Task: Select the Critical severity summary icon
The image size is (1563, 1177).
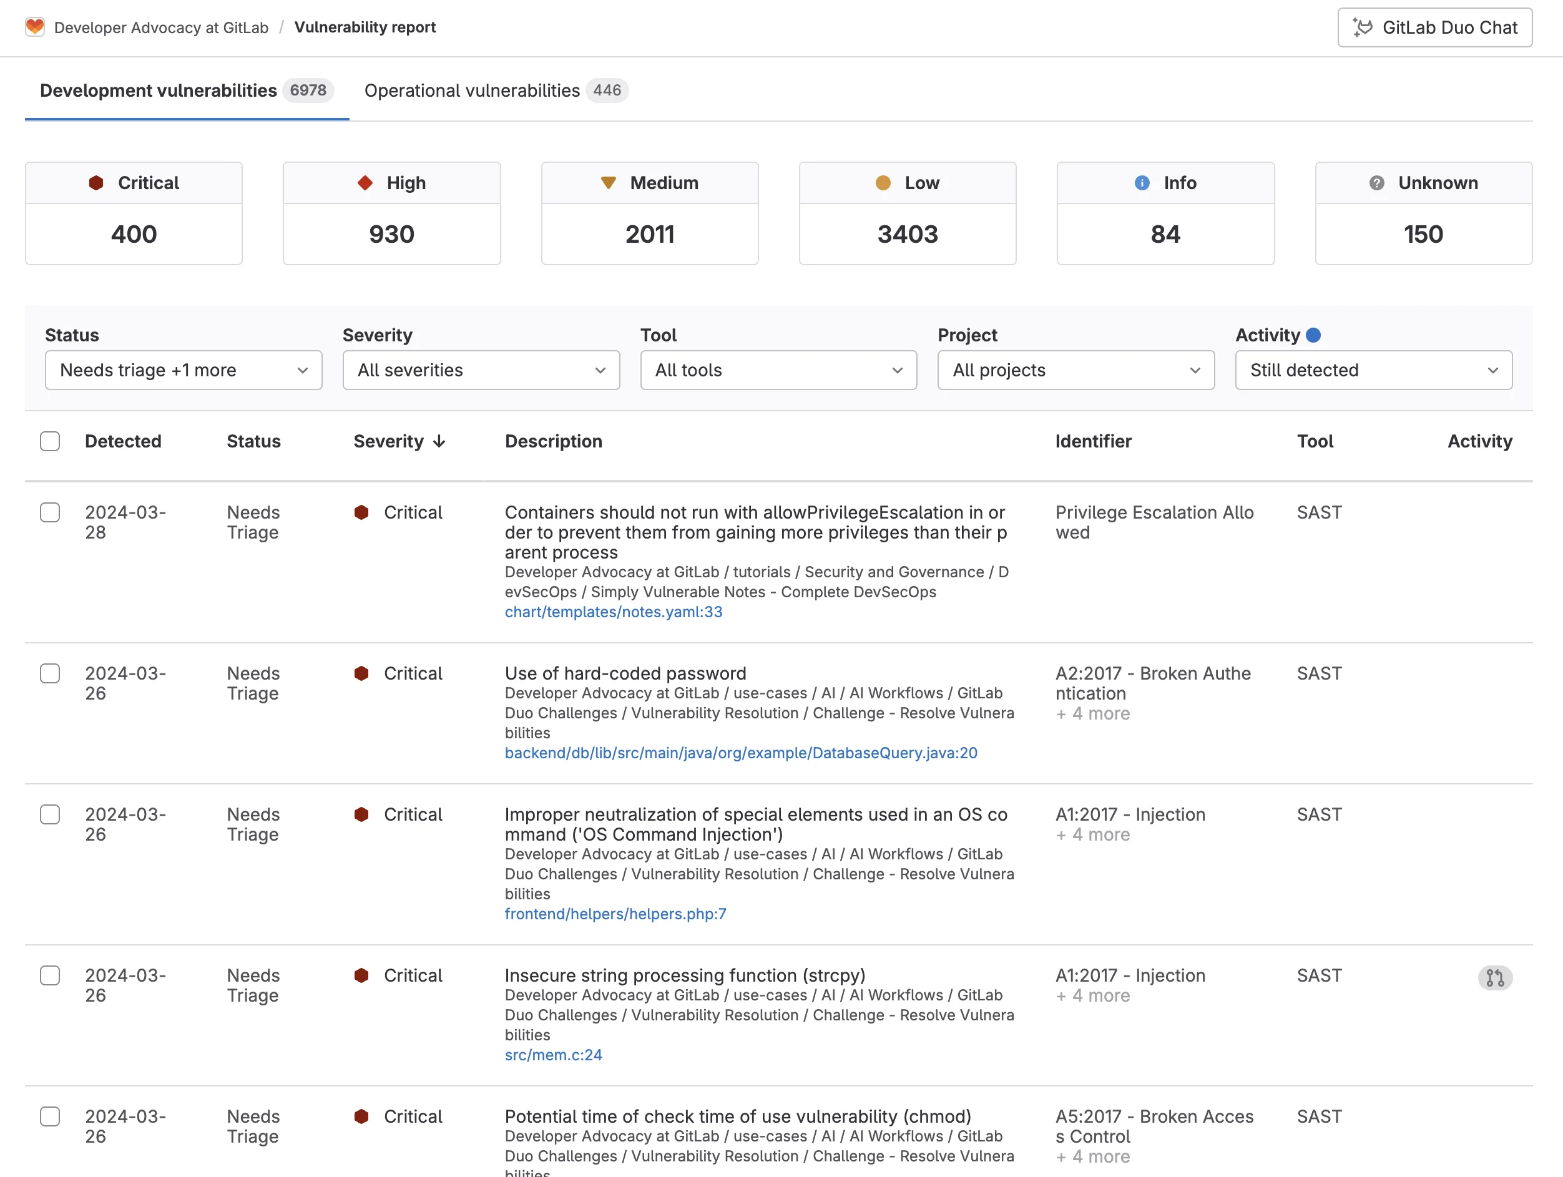Action: click(97, 182)
